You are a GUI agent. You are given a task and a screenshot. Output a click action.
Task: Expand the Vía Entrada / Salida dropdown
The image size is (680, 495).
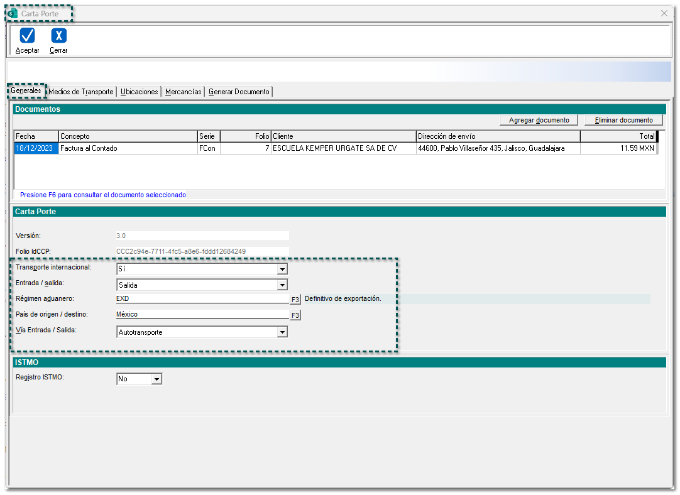click(x=282, y=332)
